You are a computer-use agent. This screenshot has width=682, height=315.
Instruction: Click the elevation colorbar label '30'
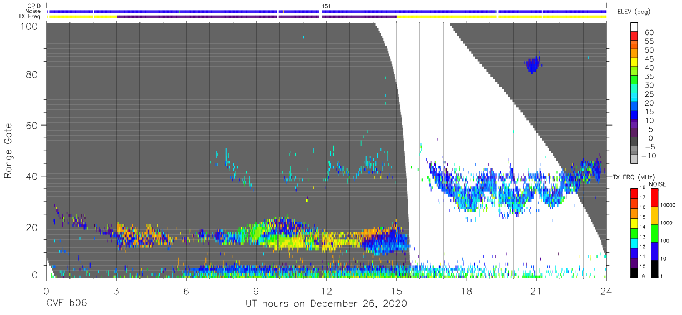[x=650, y=85]
